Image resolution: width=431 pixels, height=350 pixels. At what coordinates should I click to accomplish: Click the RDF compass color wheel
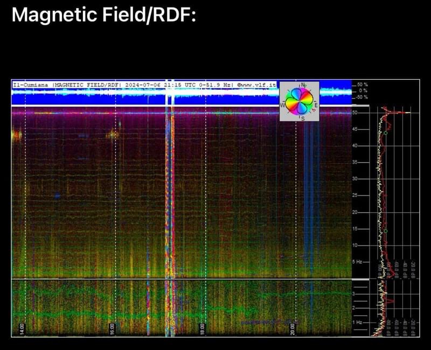[x=299, y=101]
